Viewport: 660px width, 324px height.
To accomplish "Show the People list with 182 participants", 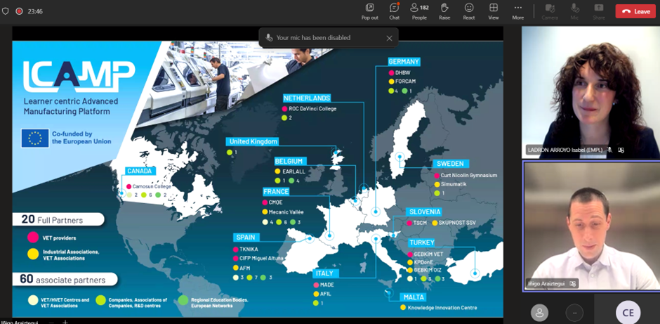I will pyautogui.click(x=419, y=11).
